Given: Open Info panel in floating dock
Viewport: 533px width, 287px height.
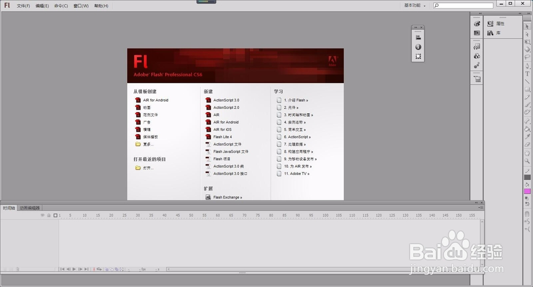Looking at the screenshot, I should (418, 47).
